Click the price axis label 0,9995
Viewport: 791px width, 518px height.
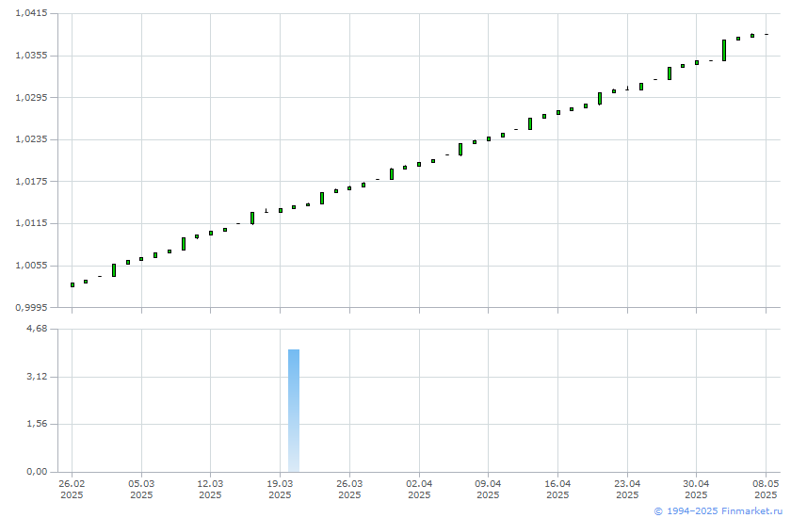(31, 307)
